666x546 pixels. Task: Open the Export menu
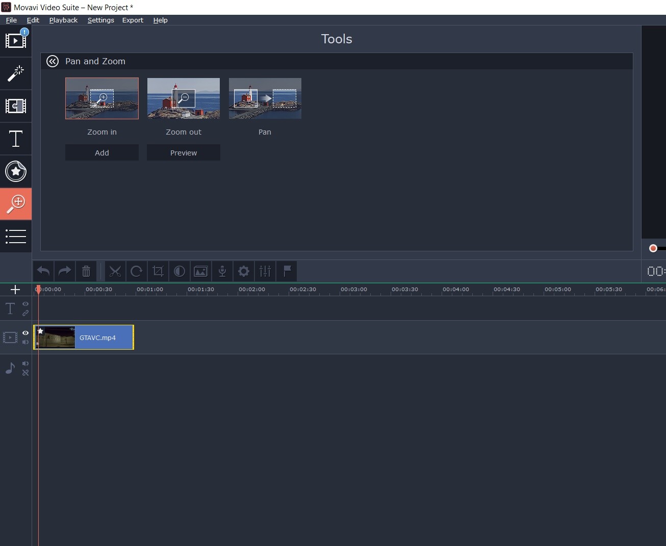click(133, 20)
